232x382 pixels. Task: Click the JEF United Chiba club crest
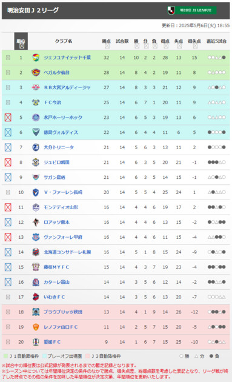[x=36, y=58]
